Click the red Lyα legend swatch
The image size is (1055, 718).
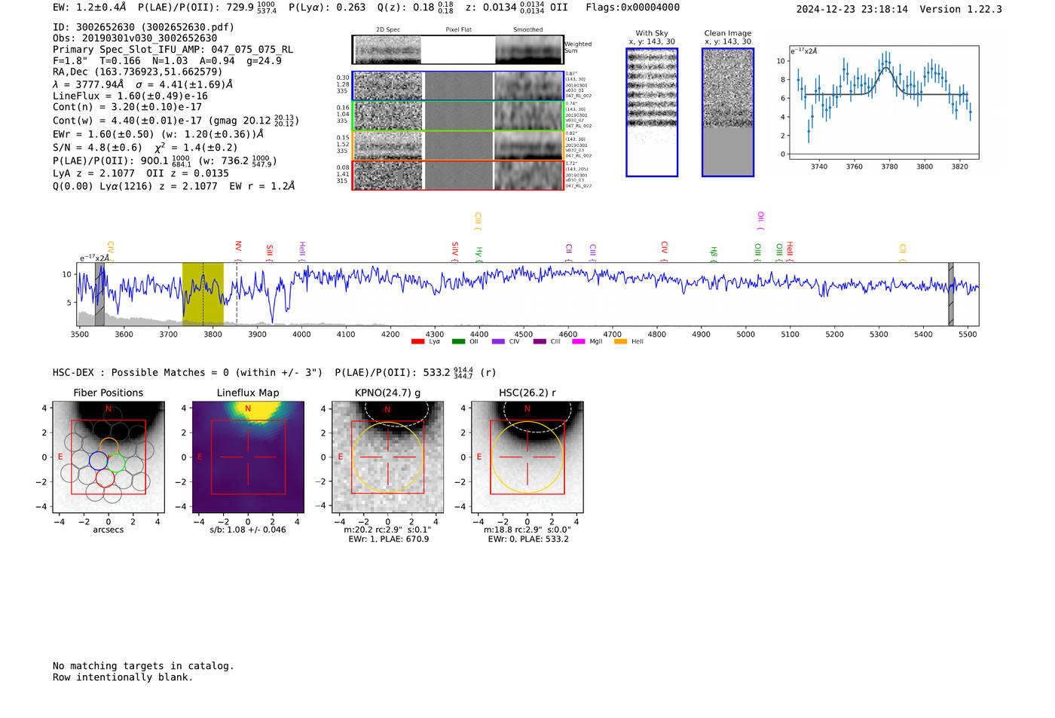pos(417,341)
